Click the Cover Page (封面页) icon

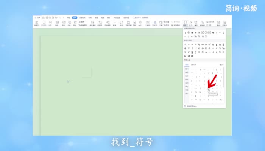pos(37,23)
